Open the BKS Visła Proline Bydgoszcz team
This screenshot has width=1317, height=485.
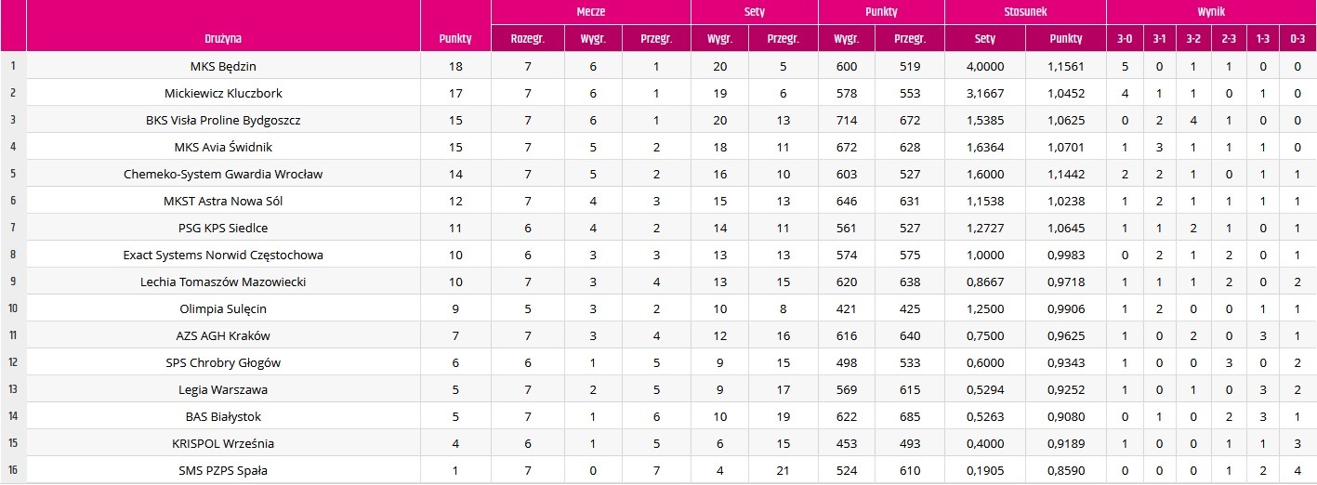pos(223,120)
